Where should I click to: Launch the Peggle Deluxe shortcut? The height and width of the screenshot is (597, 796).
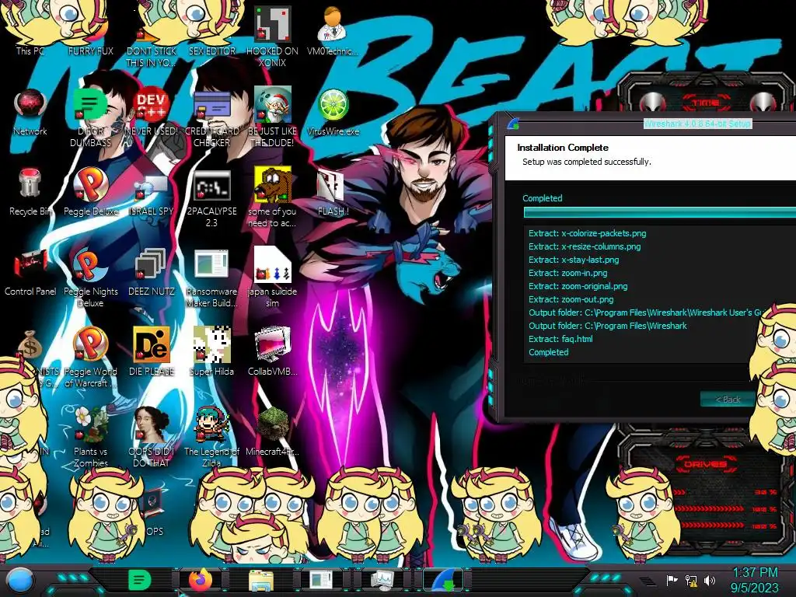tap(90, 192)
